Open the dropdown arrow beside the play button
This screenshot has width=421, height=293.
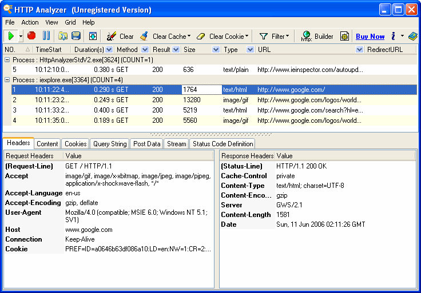tap(21, 35)
